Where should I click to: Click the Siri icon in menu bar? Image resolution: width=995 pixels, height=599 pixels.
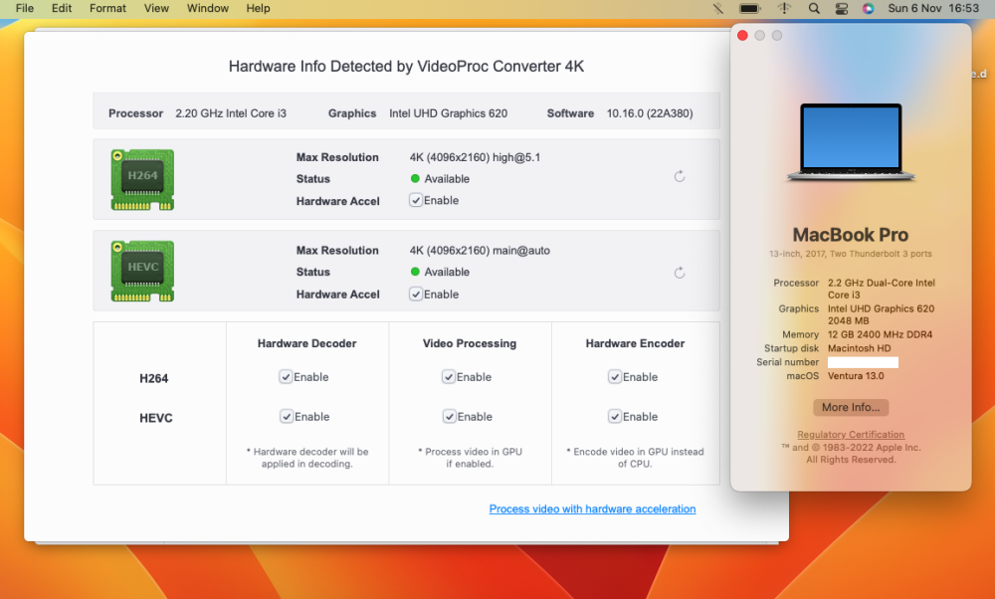pos(868,8)
